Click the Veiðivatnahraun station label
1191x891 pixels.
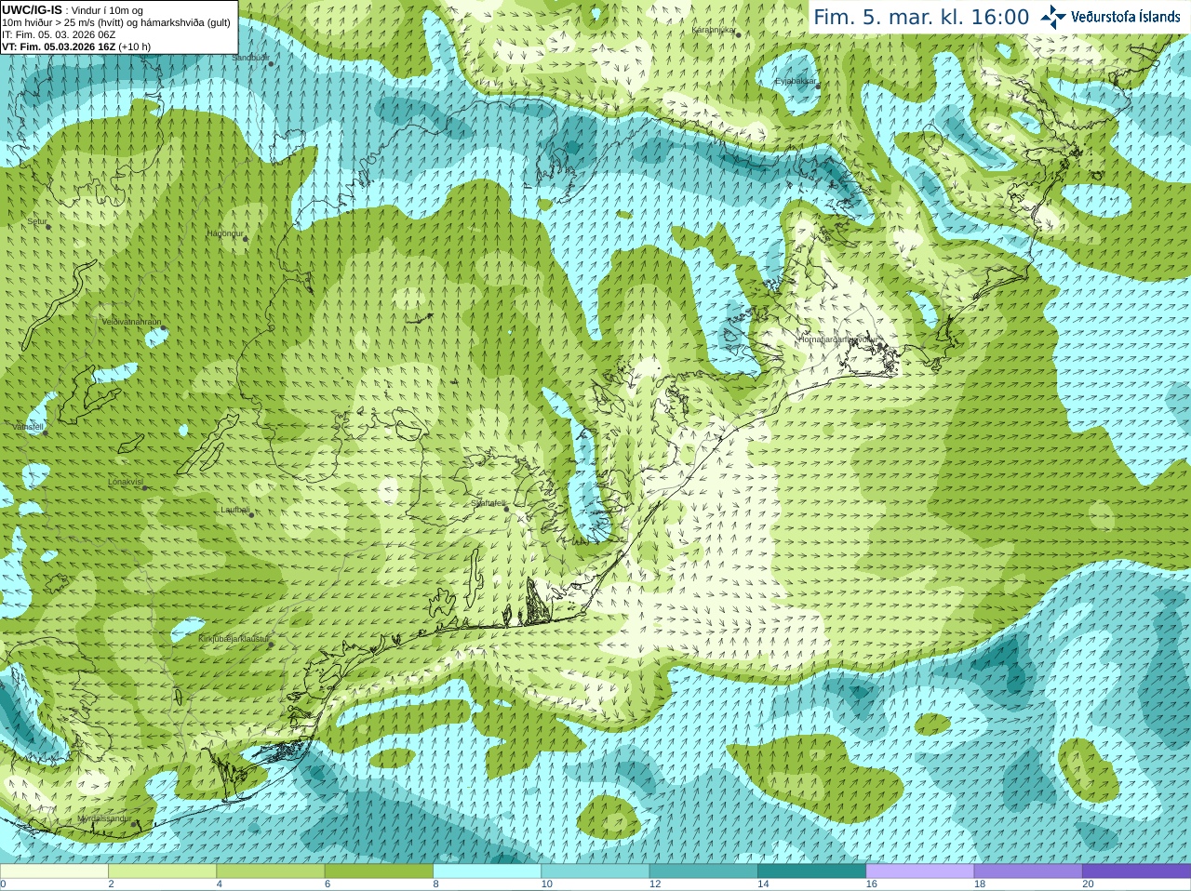tap(131, 322)
